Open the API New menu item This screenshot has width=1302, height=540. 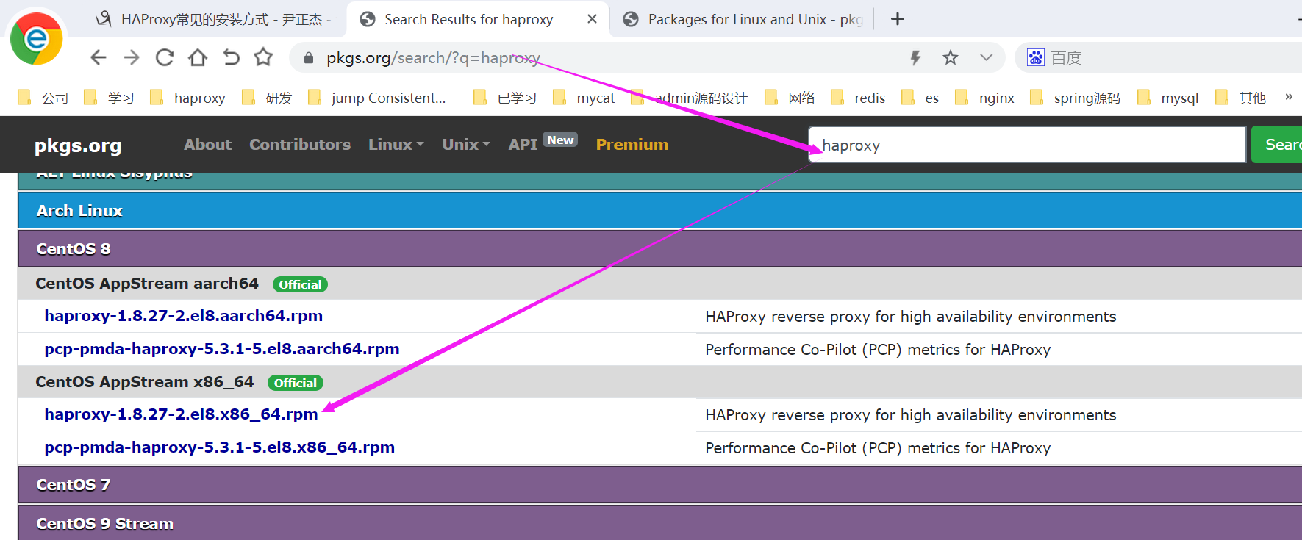tap(543, 143)
